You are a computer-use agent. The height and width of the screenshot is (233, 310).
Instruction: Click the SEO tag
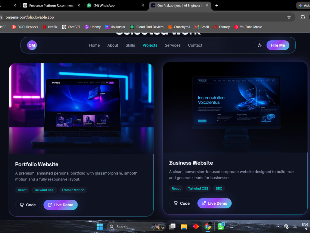219,189
